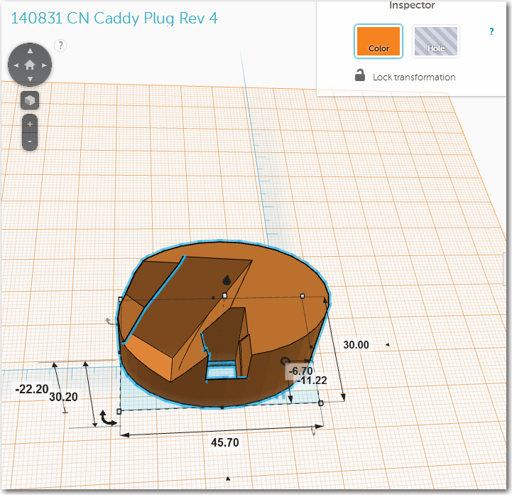Zoom in with the plus button
Screen dimensions: 512x495
[x=30, y=124]
